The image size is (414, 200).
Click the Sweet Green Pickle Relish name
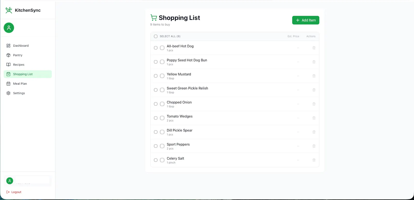coord(187,88)
